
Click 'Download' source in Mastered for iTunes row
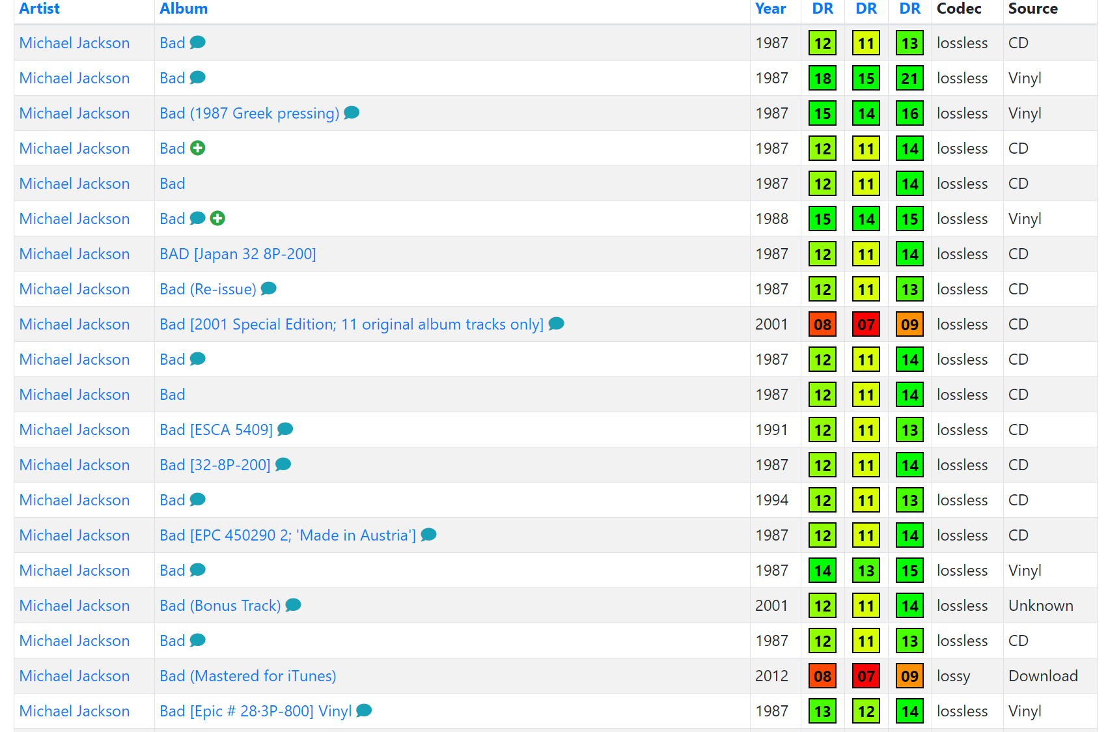pyautogui.click(x=1044, y=676)
